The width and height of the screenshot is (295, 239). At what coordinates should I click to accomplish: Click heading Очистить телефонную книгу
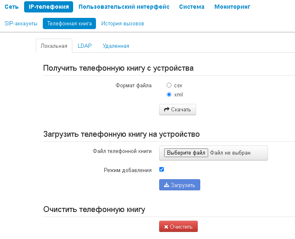click(x=94, y=209)
